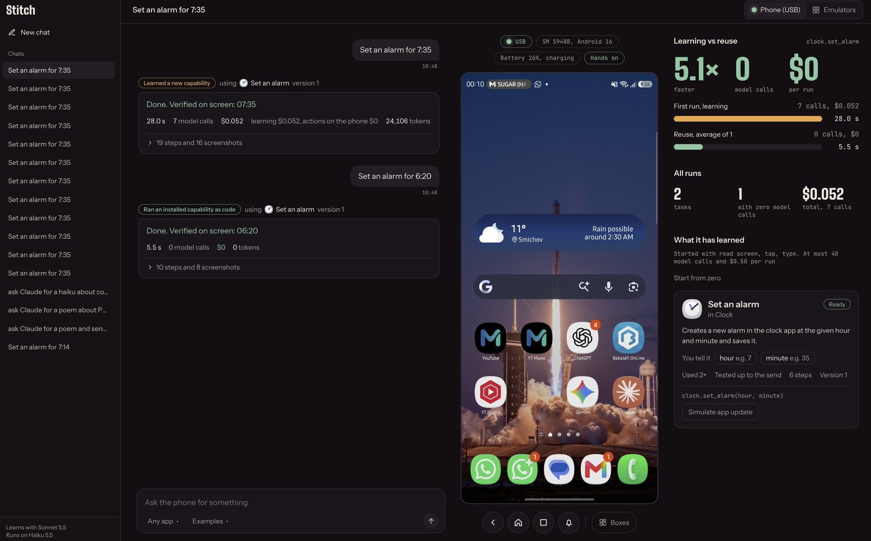
Task: Launch the Gemini app icon
Action: click(582, 392)
